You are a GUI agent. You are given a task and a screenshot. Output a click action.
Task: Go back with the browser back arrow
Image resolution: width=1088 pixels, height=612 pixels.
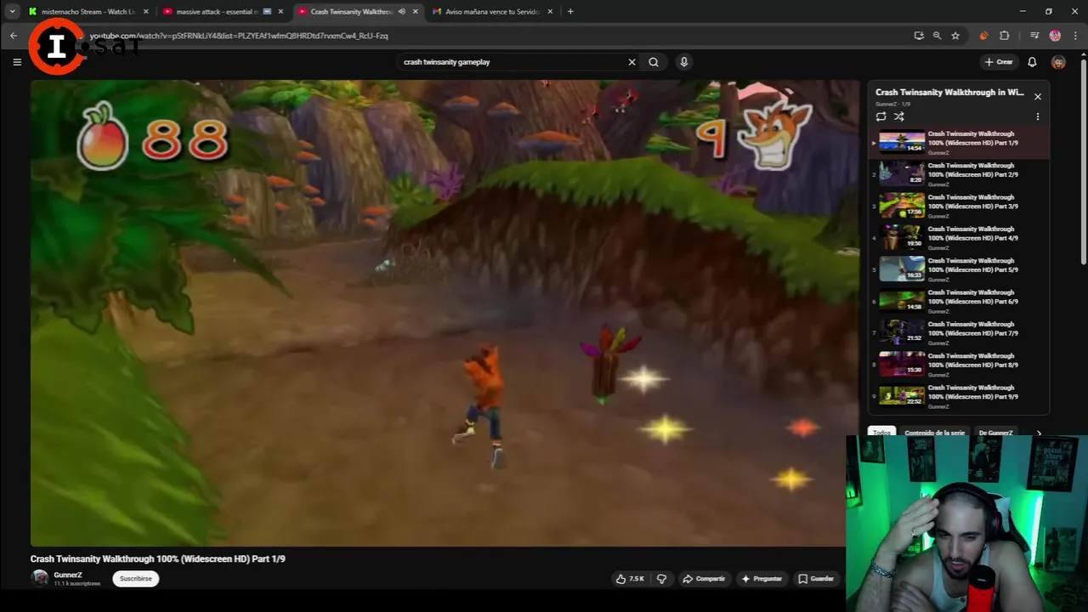(14, 36)
